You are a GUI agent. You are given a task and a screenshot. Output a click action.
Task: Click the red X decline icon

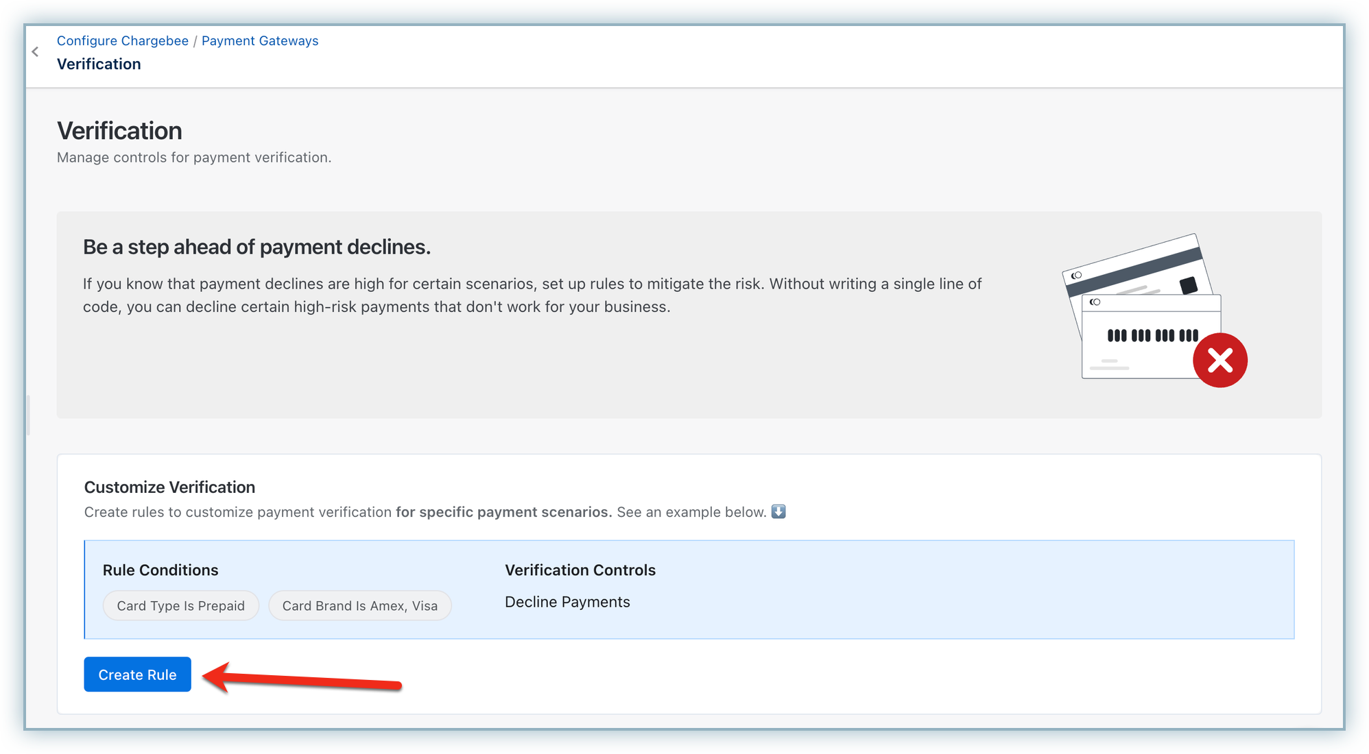(x=1219, y=361)
